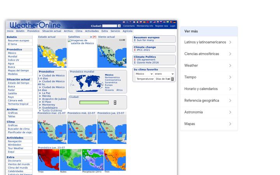
Task: Open the Nubes cloud map thumbnail
Action: pos(71,160)
